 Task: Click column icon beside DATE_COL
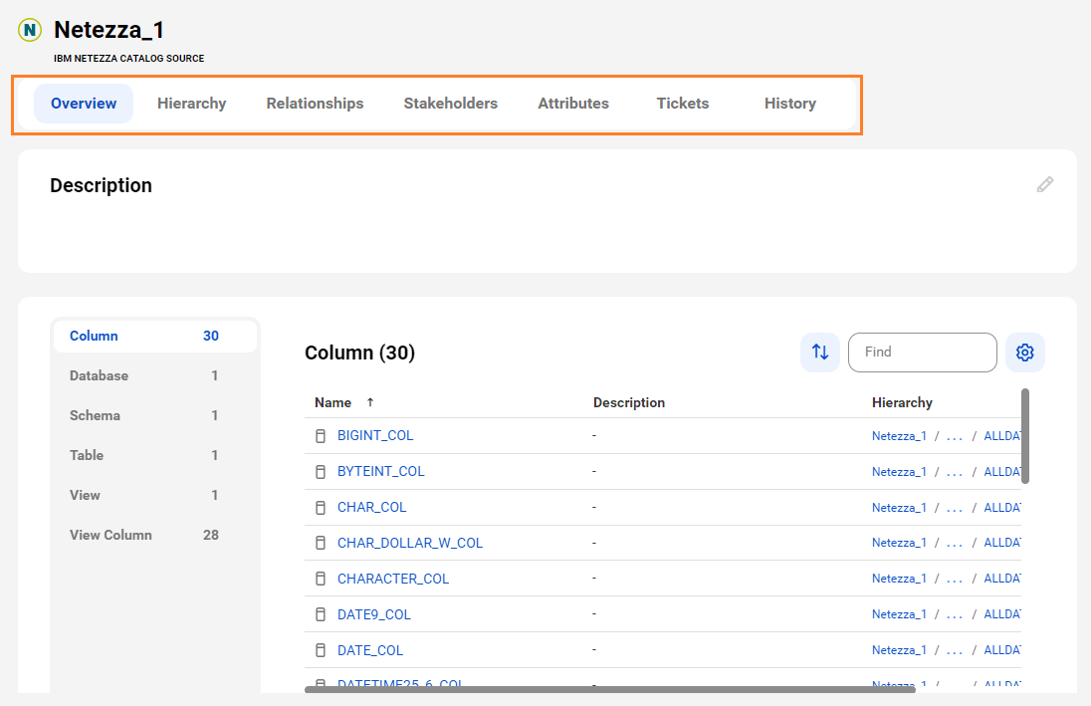click(321, 650)
